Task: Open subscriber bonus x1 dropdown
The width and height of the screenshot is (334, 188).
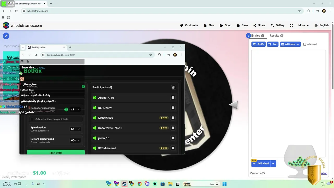Action: [75, 109]
